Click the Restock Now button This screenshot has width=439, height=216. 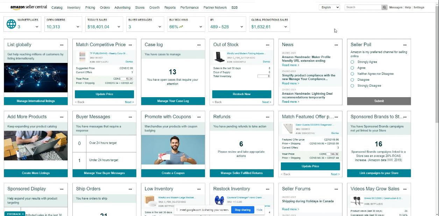[242, 94]
